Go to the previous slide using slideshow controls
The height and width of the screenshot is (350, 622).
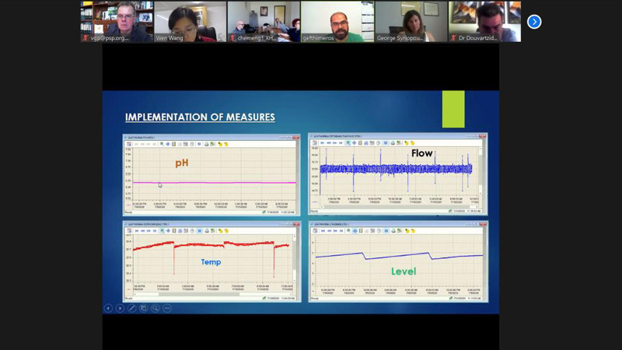coord(108,308)
